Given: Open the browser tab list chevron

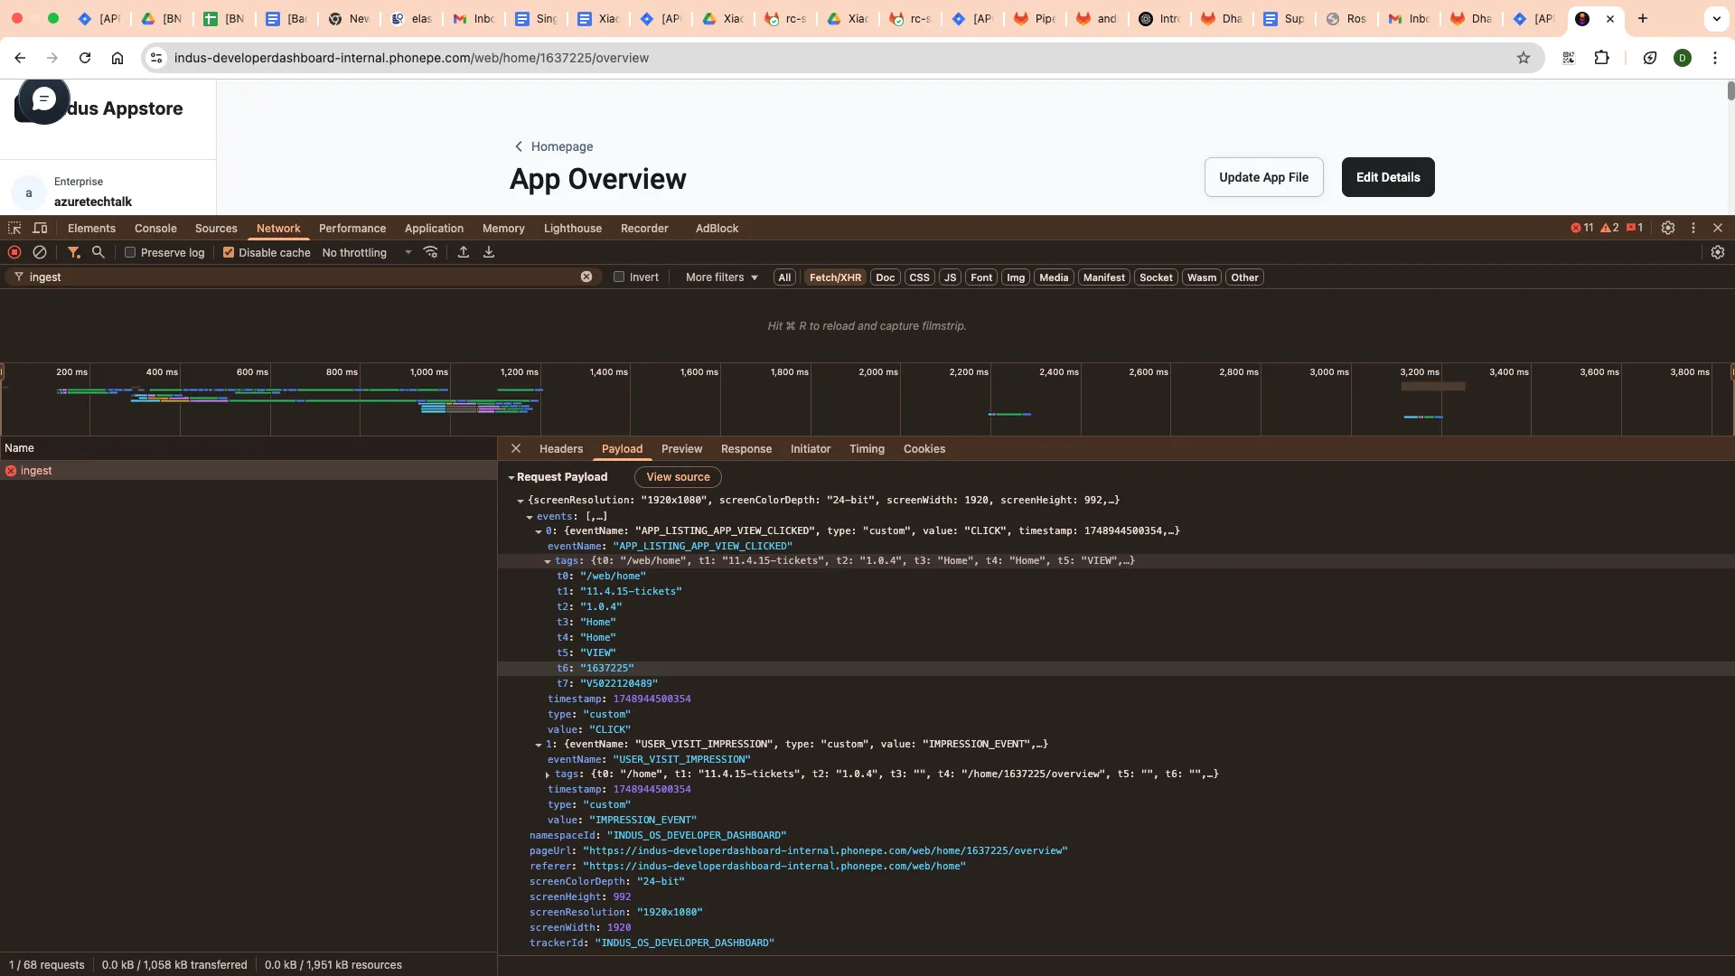Looking at the screenshot, I should [1715, 19].
